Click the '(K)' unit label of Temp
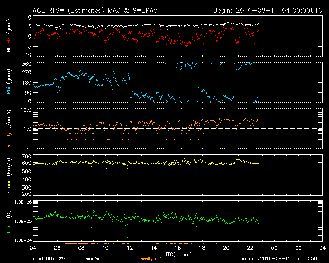The width and height of the screenshot is (329, 263). pos(8,214)
